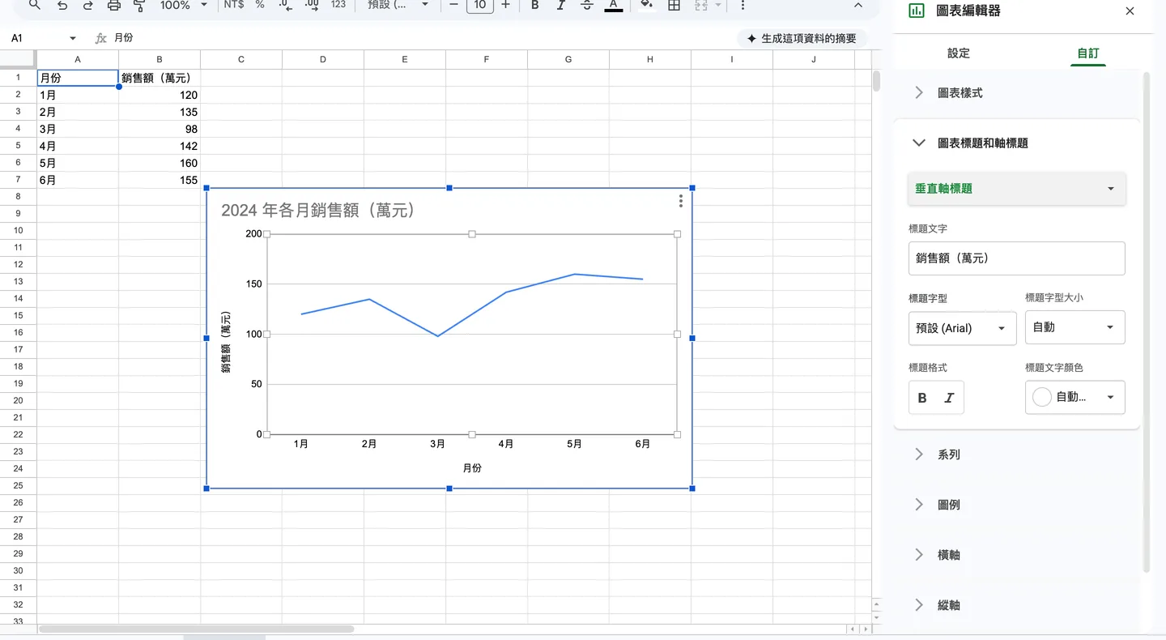Open the cell borders menu
Viewport: 1166px width, 640px height.
click(674, 6)
